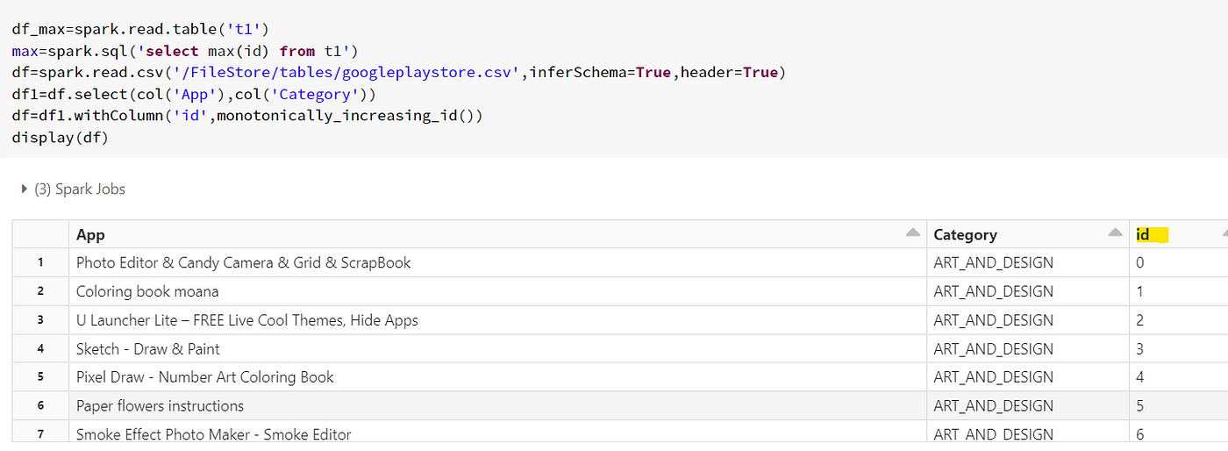The width and height of the screenshot is (1228, 451).
Task: Click the Paper flowers instructions cell
Action: click(498, 405)
